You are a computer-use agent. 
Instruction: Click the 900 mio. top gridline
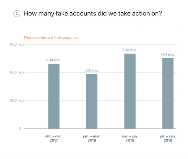[100, 45]
